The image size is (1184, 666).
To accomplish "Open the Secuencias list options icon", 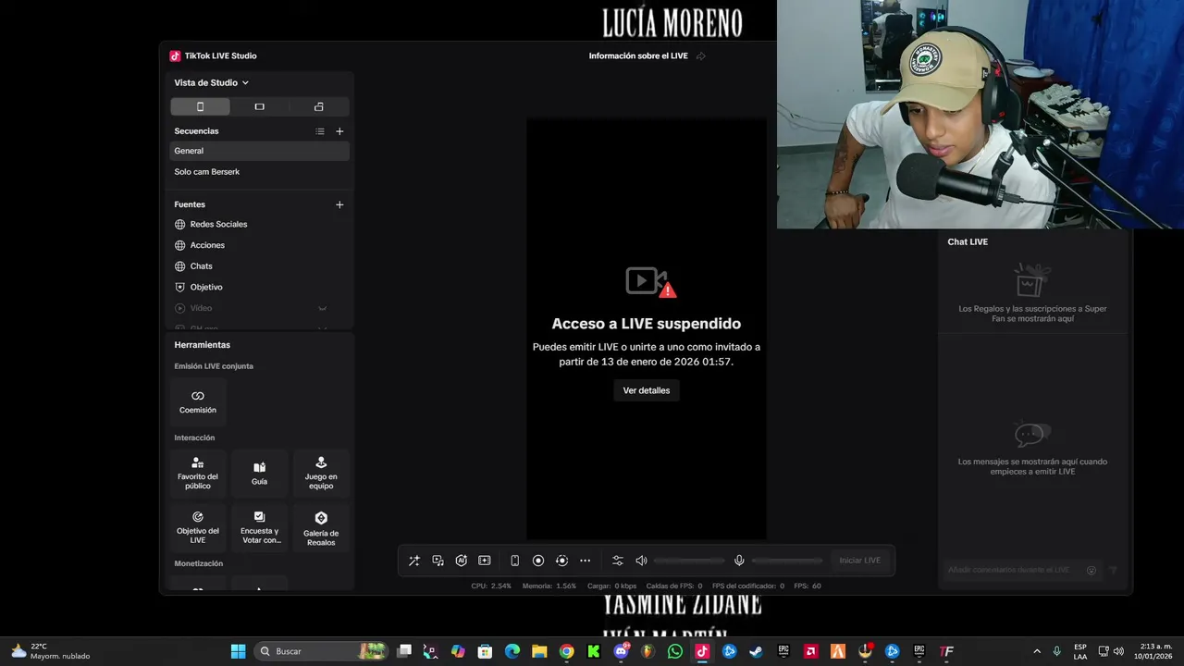I will point(320,131).
